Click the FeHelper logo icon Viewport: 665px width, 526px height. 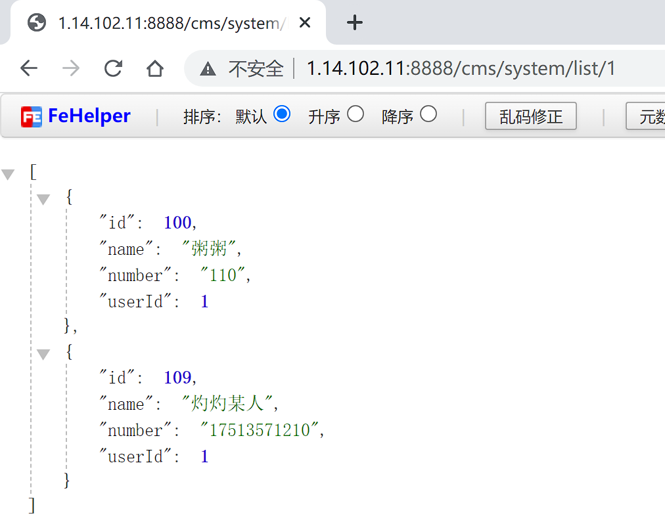click(x=32, y=116)
